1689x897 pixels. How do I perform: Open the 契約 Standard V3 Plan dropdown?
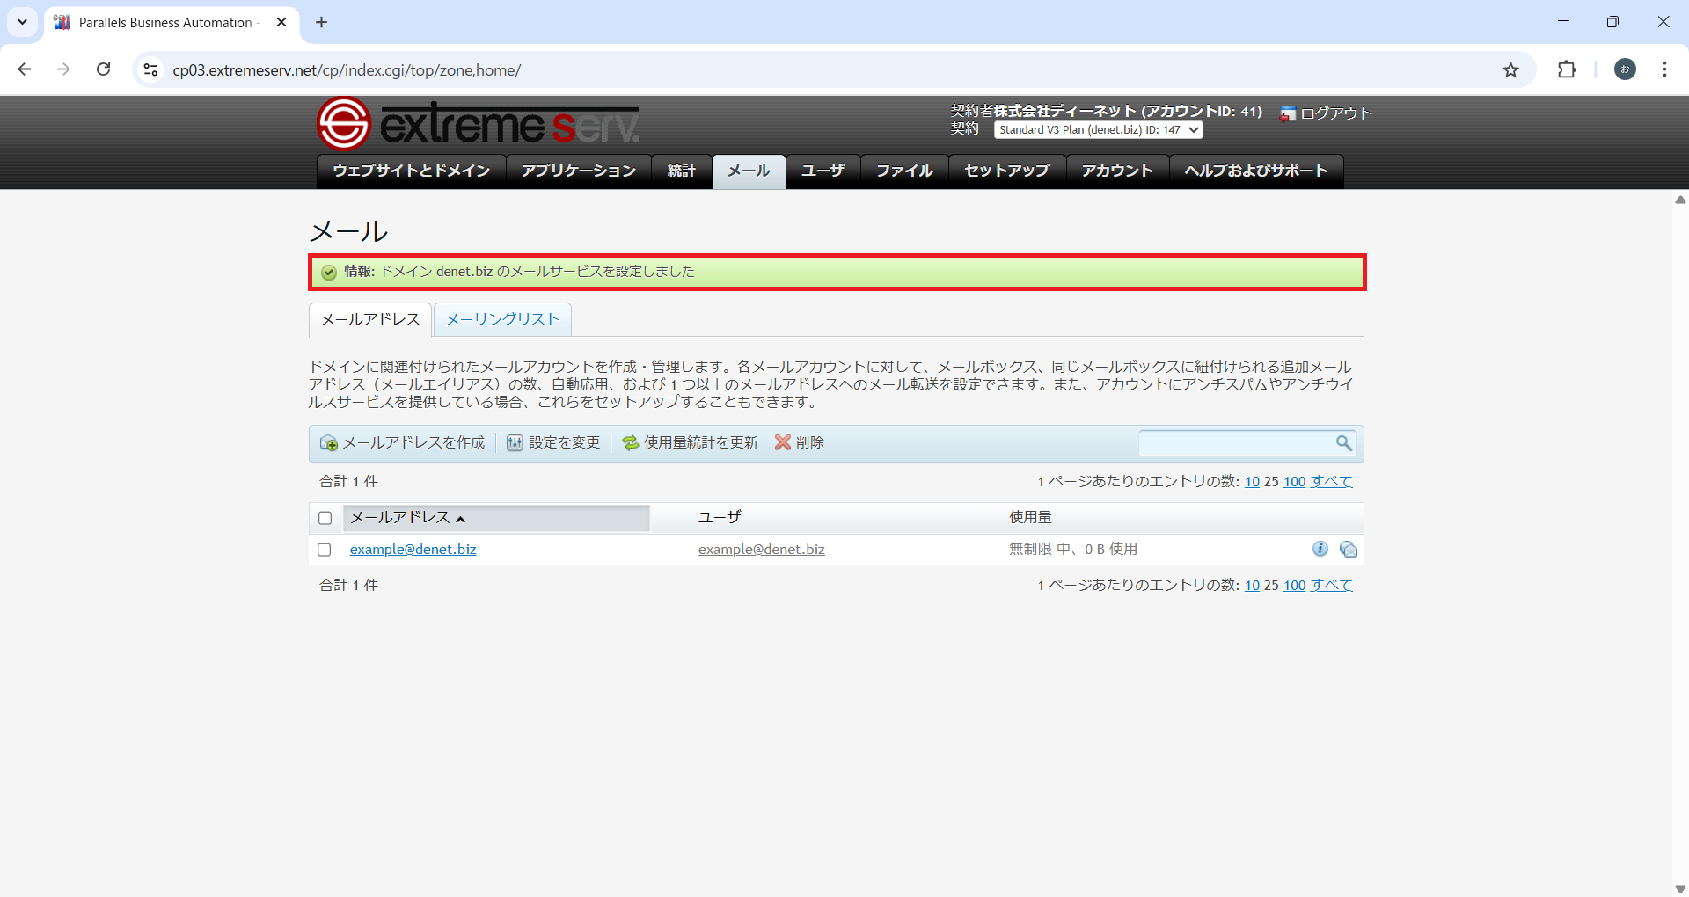click(x=1098, y=129)
